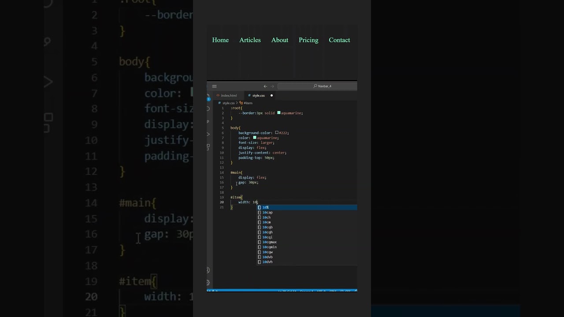Select the 10cqmin suggestion
The height and width of the screenshot is (317, 564).
point(307,247)
